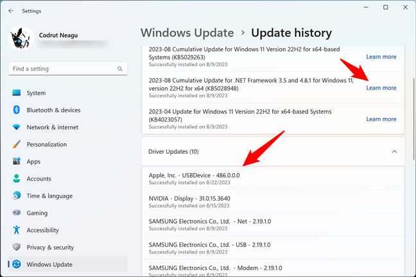Open the Bluetooth icon in sidebar
416x277 pixels.
[x=17, y=110]
